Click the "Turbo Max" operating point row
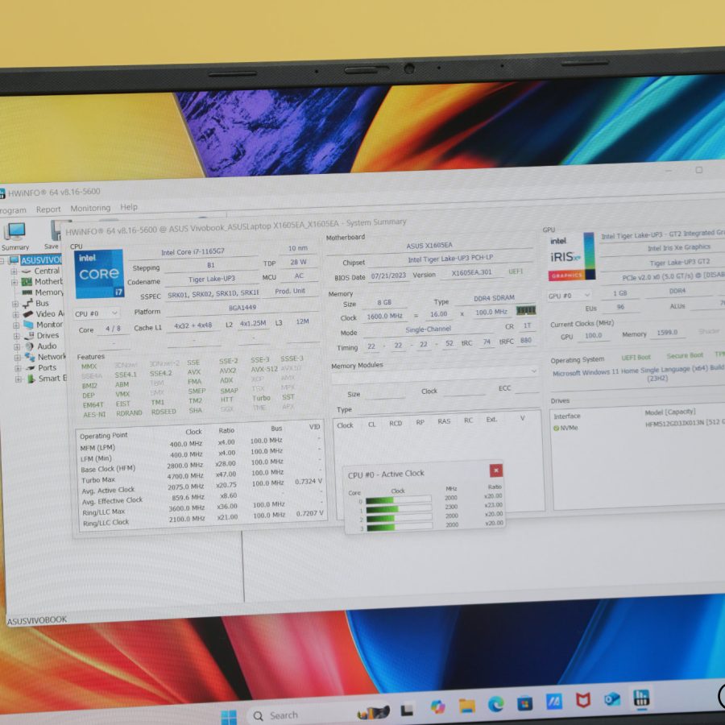 [x=201, y=477]
